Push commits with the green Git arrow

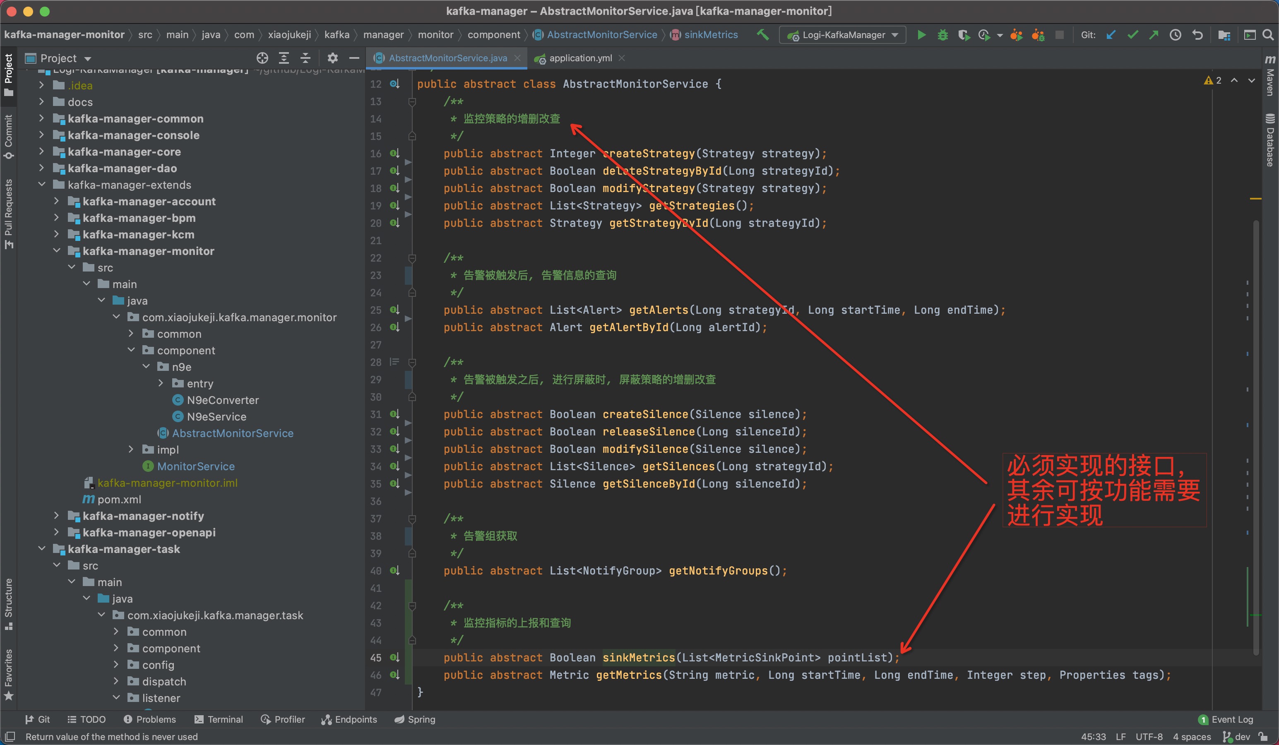[1154, 34]
